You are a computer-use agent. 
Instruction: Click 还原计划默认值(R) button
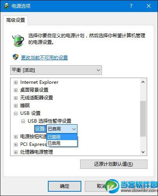[x=114, y=164]
